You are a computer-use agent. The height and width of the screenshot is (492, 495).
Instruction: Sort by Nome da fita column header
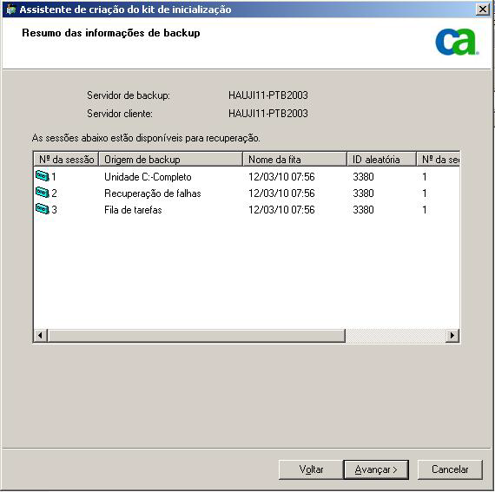coord(295,160)
